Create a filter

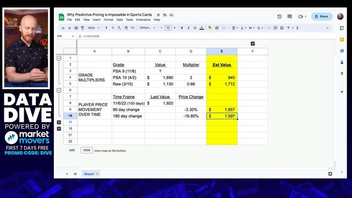pyautogui.click(x=288, y=28)
